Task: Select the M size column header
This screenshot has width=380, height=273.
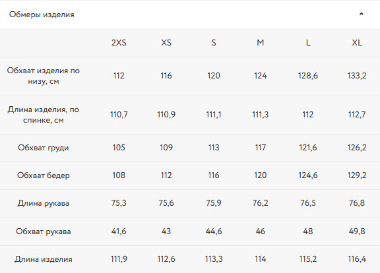Action: [261, 43]
